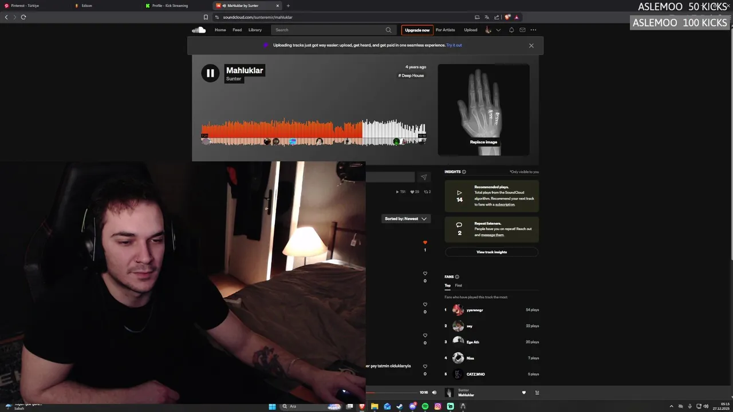Send comment with paper plane icon

[424, 177]
